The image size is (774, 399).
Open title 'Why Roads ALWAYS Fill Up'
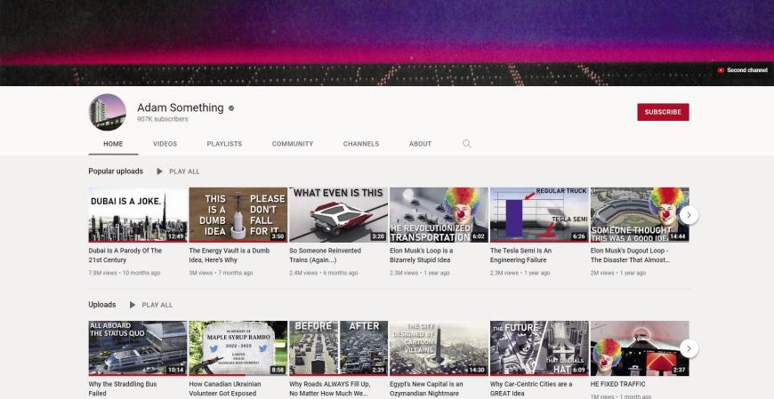[330, 388]
